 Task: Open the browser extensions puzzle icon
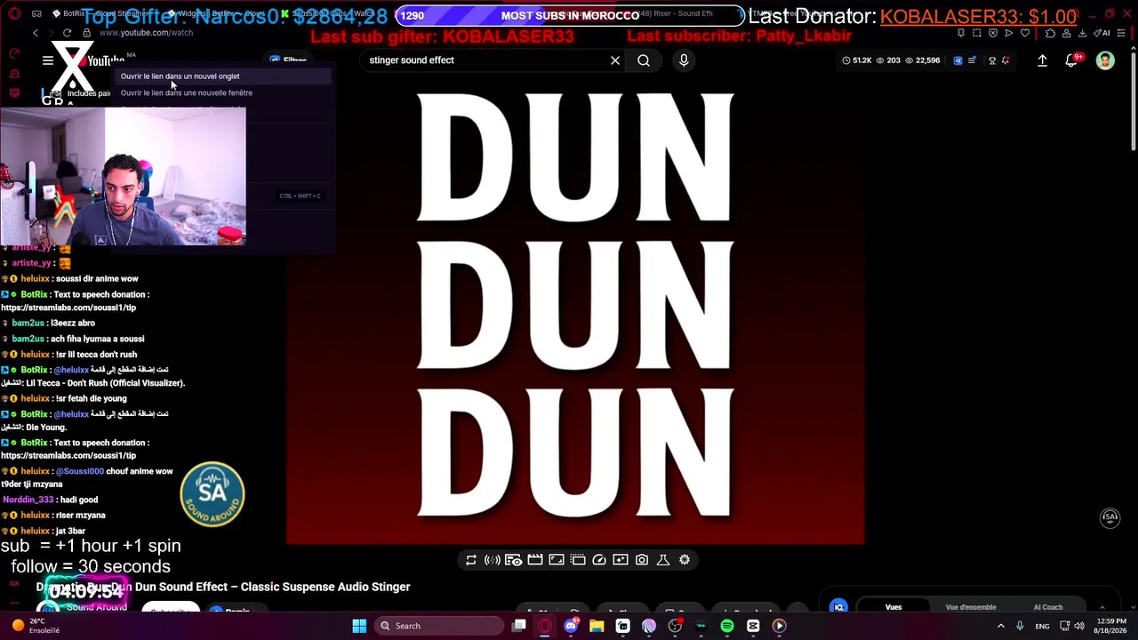pos(1050,33)
